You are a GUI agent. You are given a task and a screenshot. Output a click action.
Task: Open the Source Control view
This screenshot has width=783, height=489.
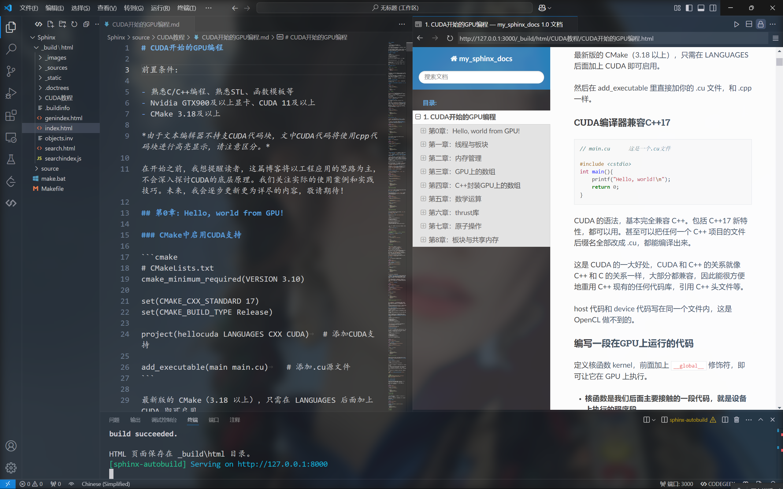click(x=11, y=71)
